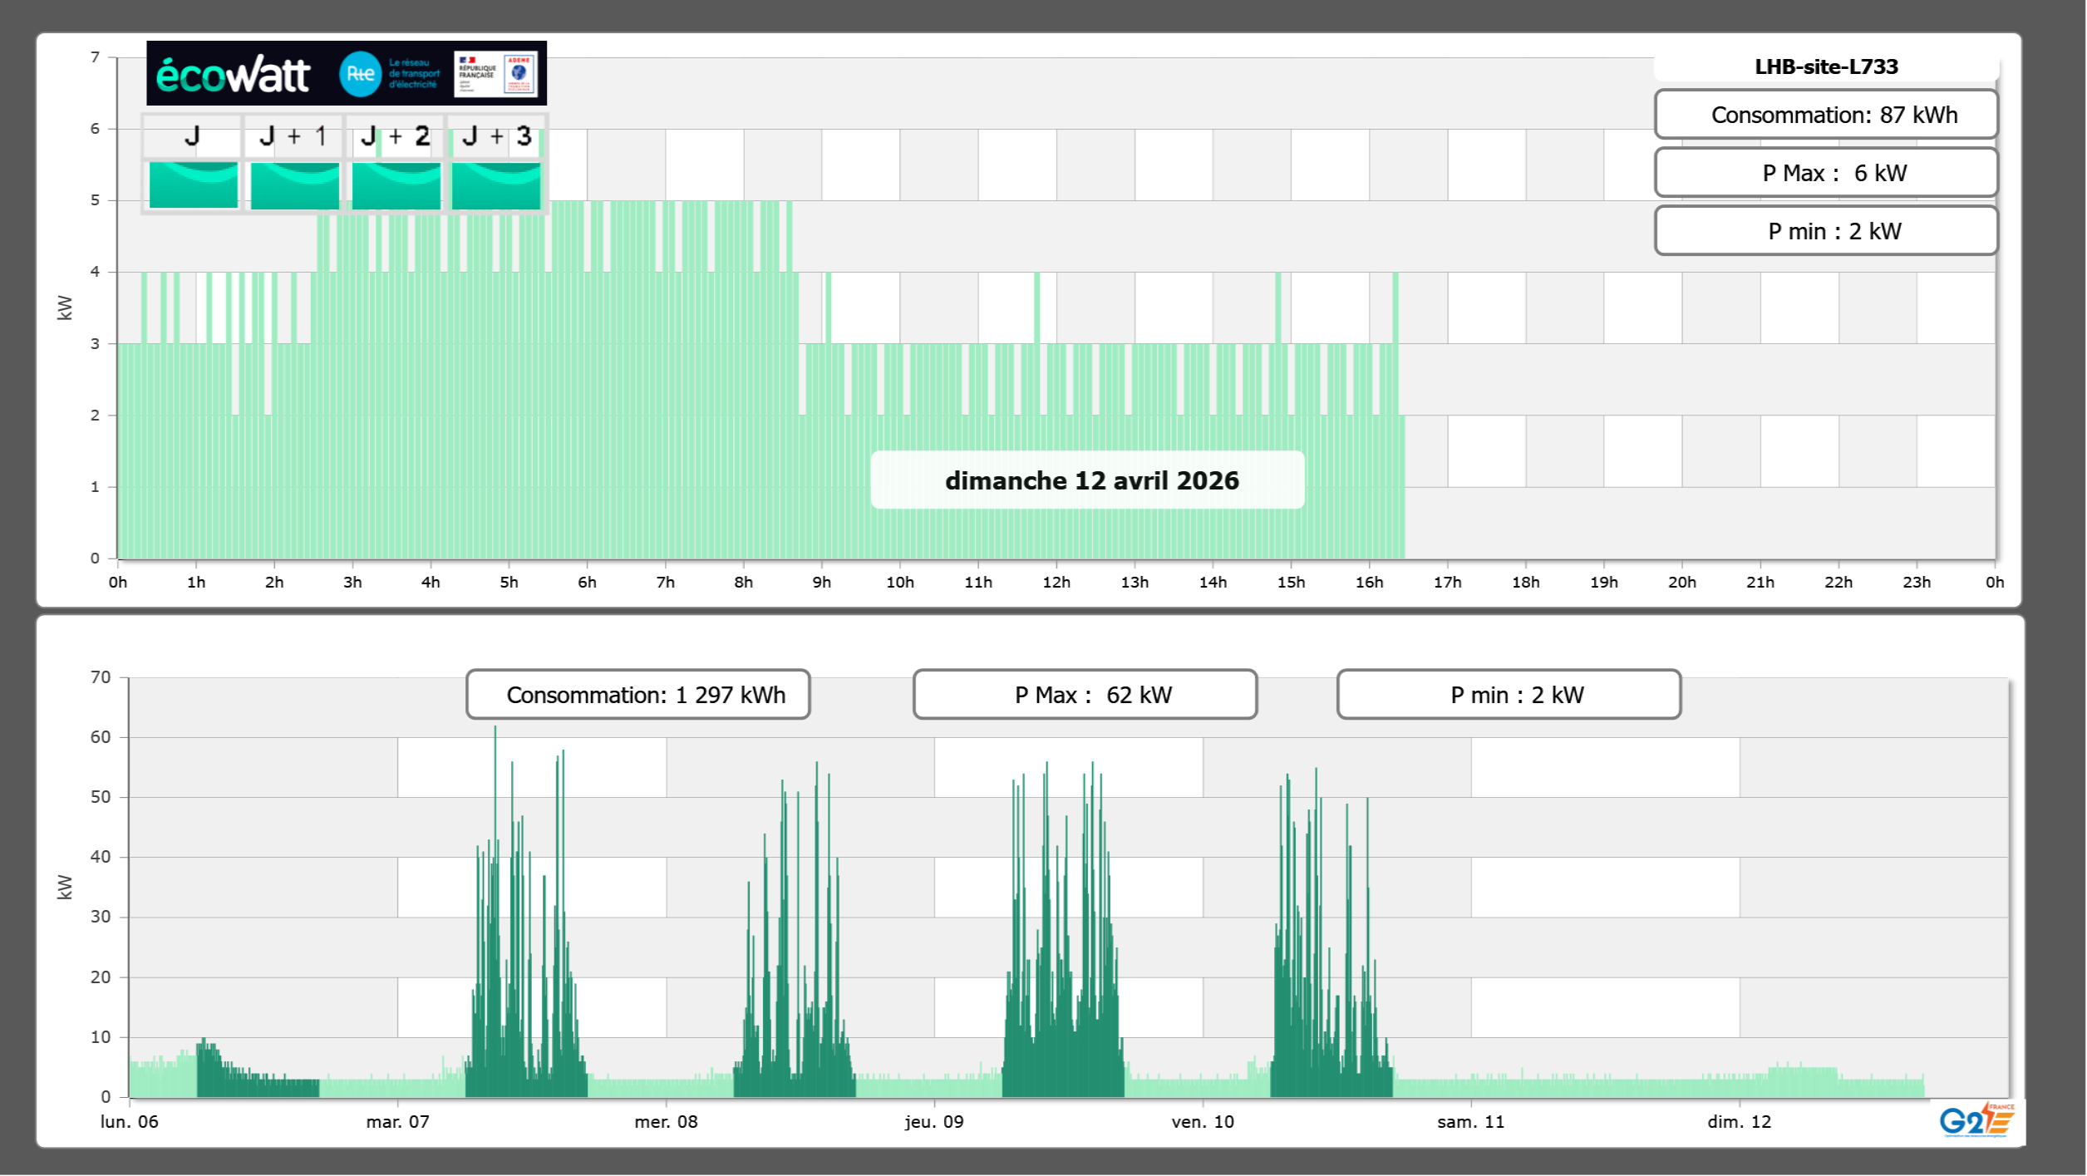Click the RTE round blue logo
The height and width of the screenshot is (1176, 2087).
point(360,74)
